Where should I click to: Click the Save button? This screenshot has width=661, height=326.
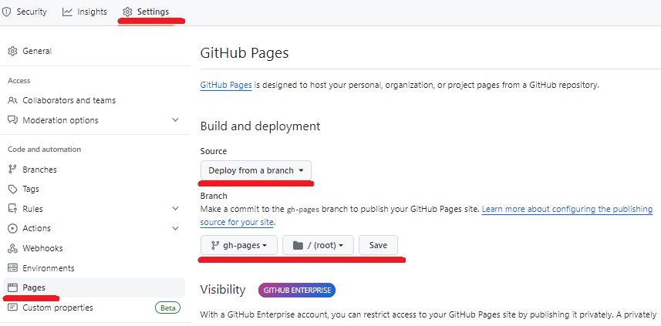point(378,245)
